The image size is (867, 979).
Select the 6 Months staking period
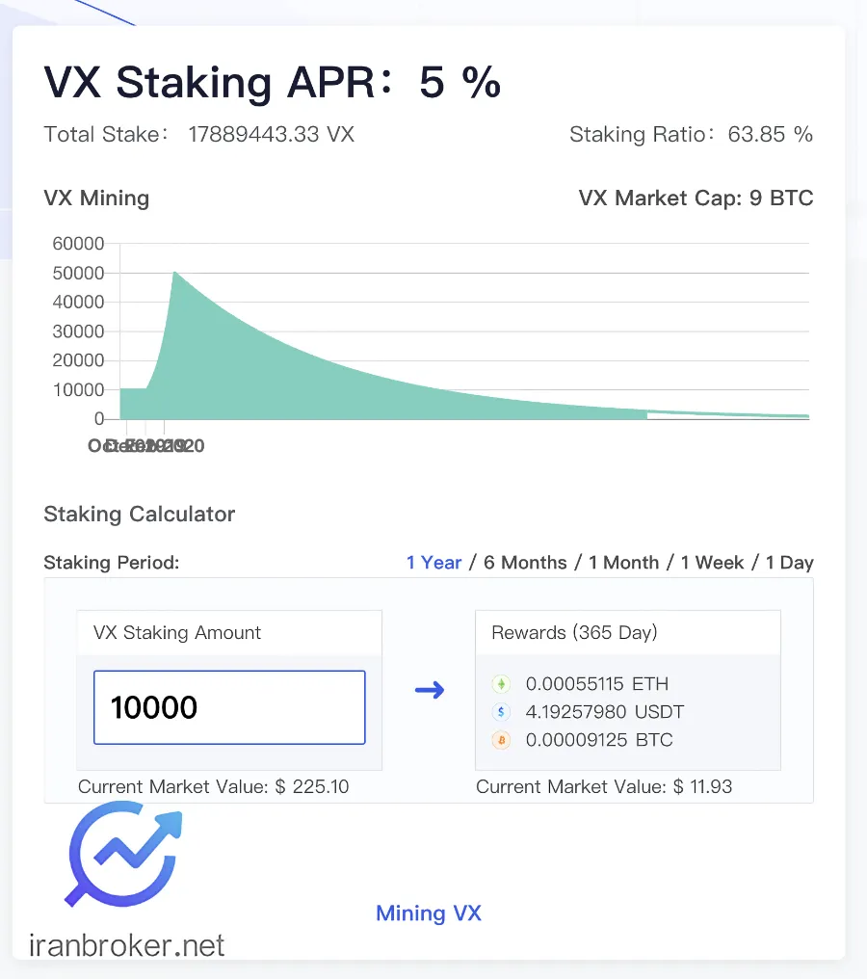pos(525,563)
